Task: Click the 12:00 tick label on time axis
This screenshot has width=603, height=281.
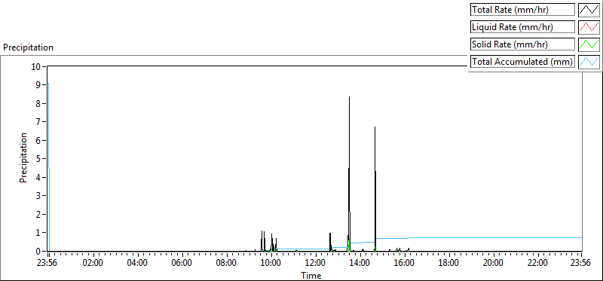Action: coord(315,264)
